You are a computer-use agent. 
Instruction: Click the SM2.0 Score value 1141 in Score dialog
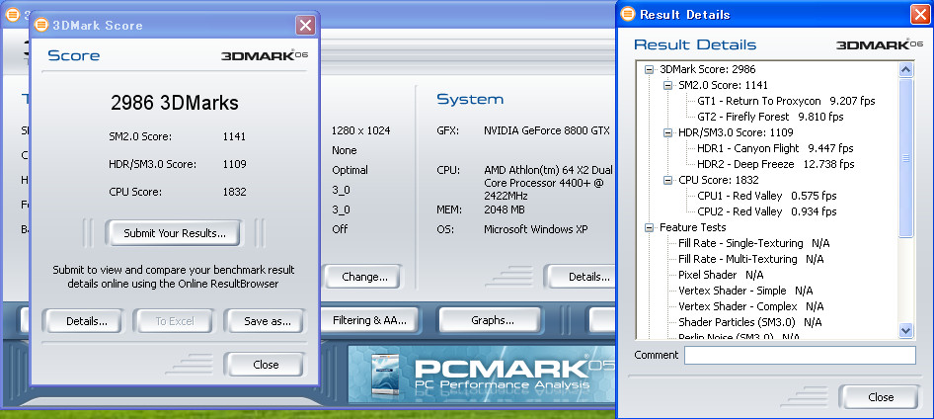234,136
